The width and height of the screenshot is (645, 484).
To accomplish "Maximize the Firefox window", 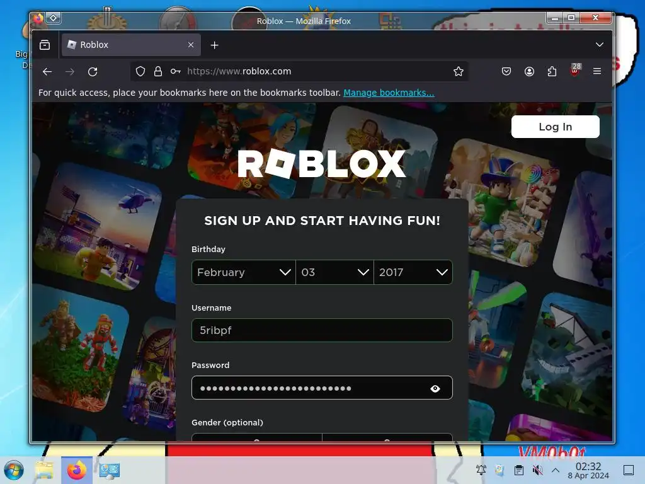I will 571,18.
